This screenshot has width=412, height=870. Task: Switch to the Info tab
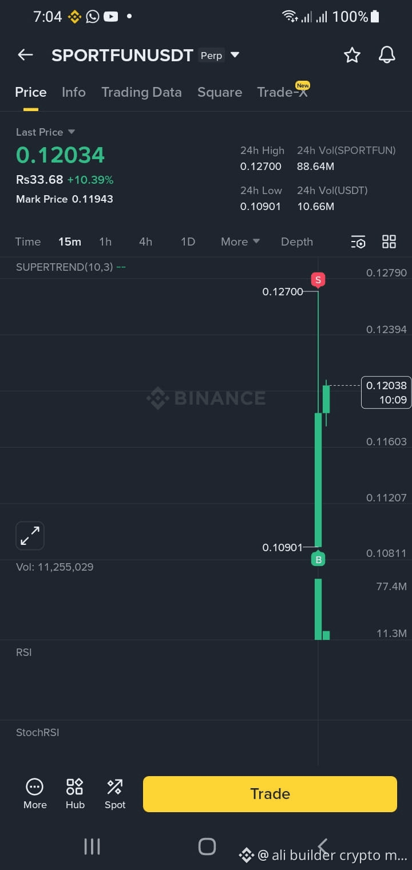74,93
